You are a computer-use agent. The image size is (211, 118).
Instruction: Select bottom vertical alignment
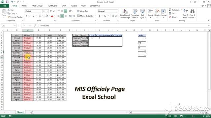pyautogui.click(x=66, y=11)
